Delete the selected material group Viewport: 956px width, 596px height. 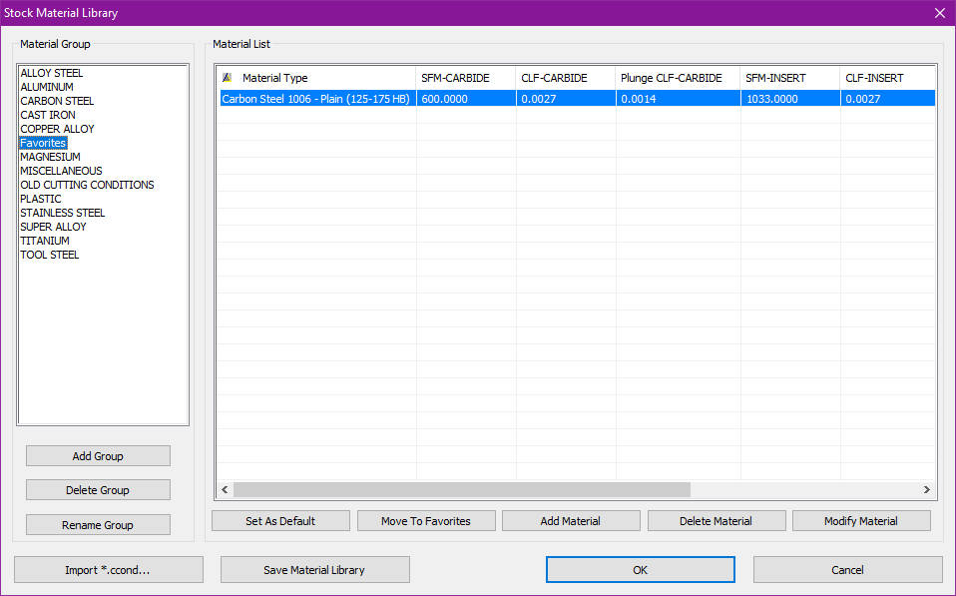point(97,489)
